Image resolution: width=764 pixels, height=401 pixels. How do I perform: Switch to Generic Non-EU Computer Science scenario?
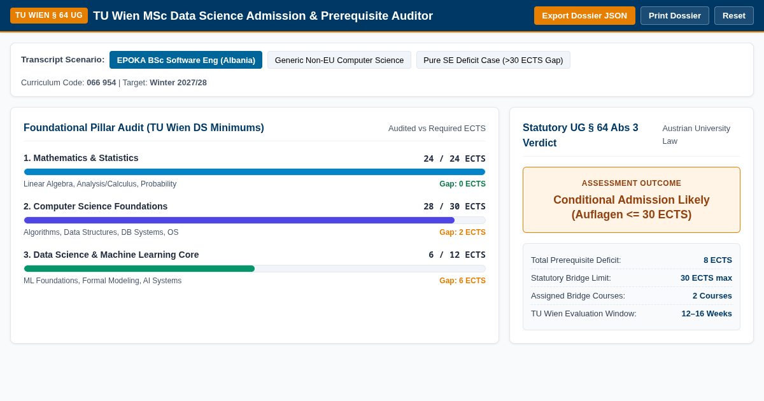tap(339, 60)
